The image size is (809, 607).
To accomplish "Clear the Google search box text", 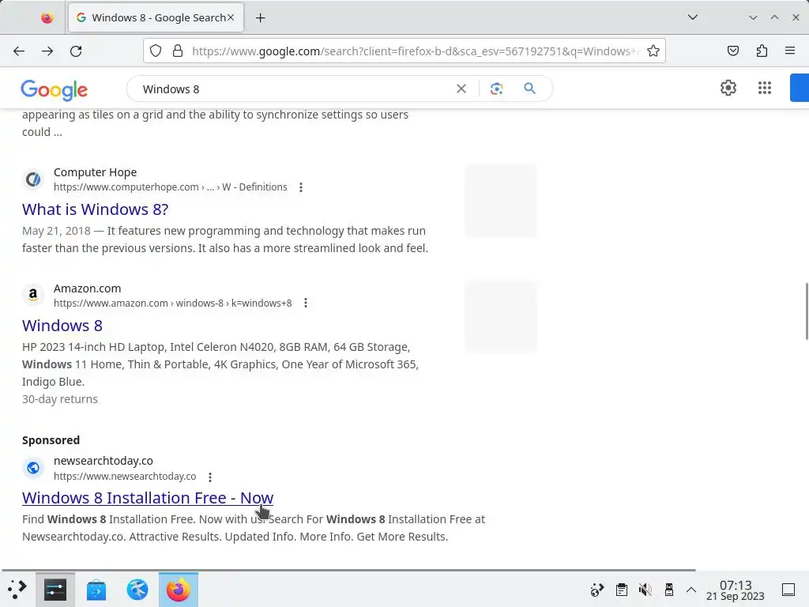I will [461, 89].
